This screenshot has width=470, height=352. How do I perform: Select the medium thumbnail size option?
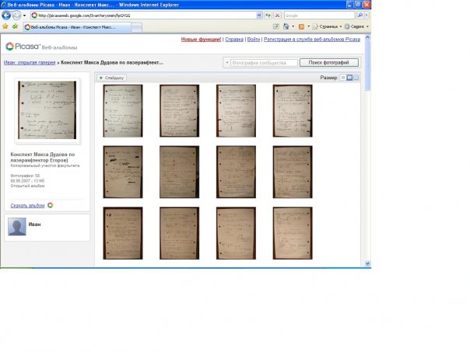click(x=350, y=78)
